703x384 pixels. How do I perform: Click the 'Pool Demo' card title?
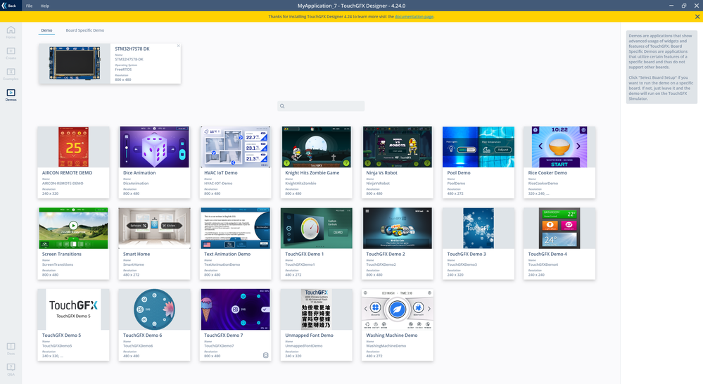click(459, 173)
